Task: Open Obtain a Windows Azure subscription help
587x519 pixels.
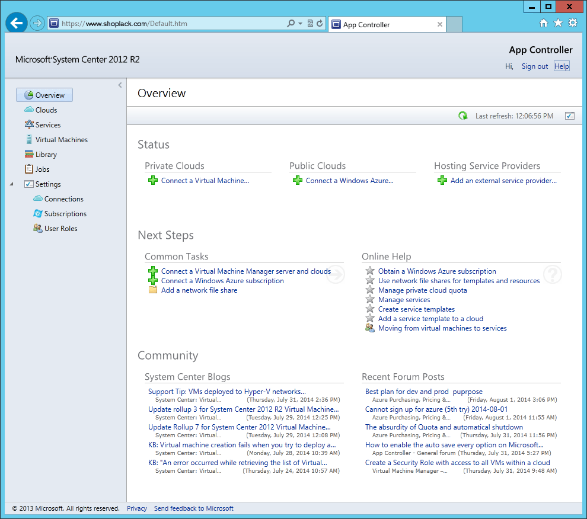Action: [x=437, y=271]
